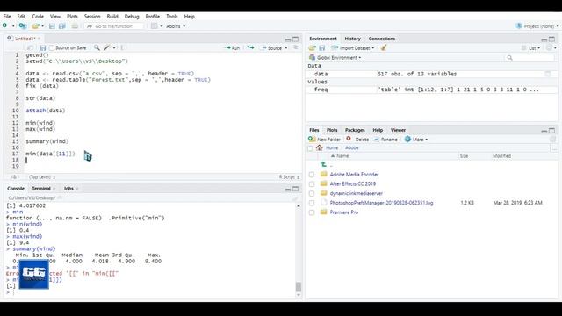Image resolution: width=562 pixels, height=316 pixels.
Task: Click the New Folder button
Action: [x=324, y=140]
